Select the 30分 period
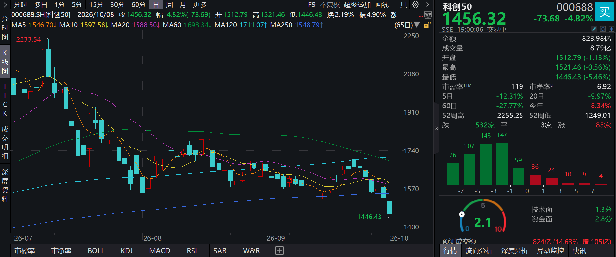The width and height of the screenshot is (616, 257). [x=117, y=4]
